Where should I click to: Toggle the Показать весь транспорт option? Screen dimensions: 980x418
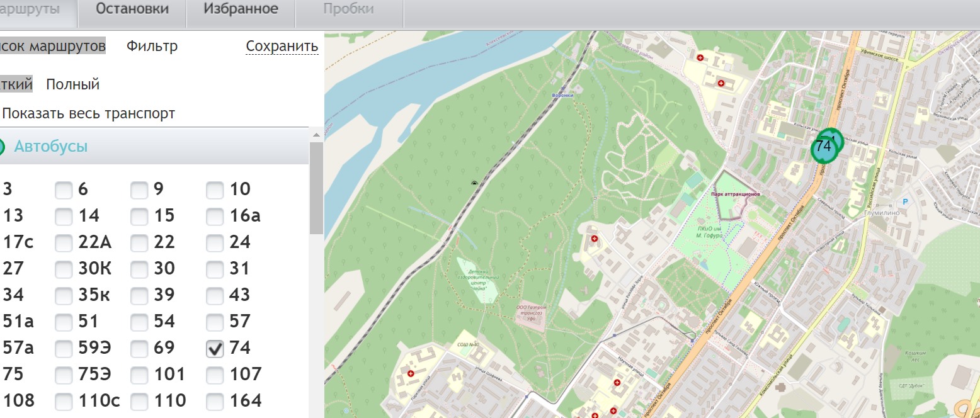pyautogui.click(x=88, y=114)
